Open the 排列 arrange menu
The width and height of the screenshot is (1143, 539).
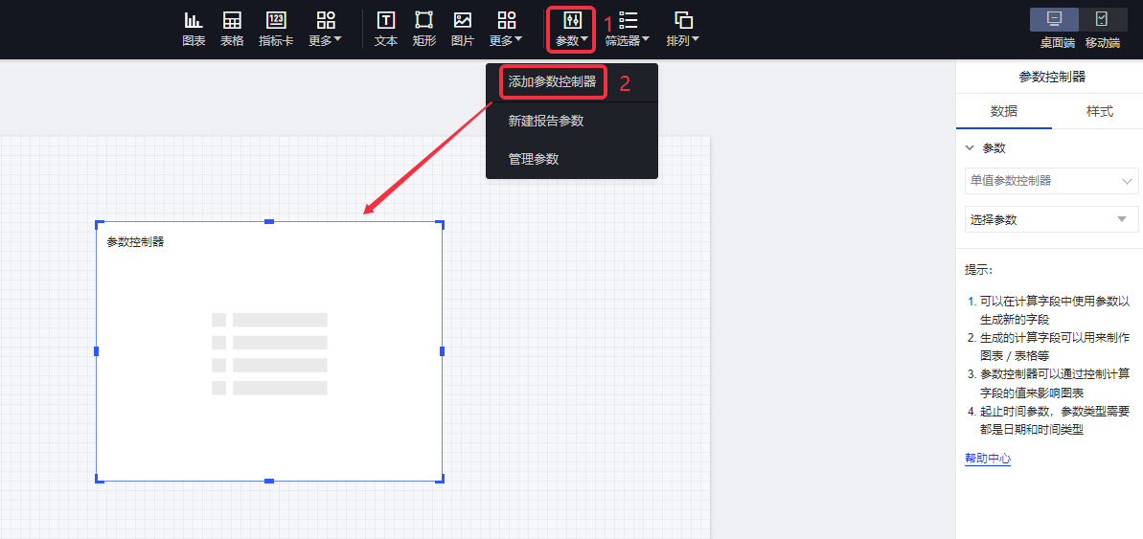point(683,29)
